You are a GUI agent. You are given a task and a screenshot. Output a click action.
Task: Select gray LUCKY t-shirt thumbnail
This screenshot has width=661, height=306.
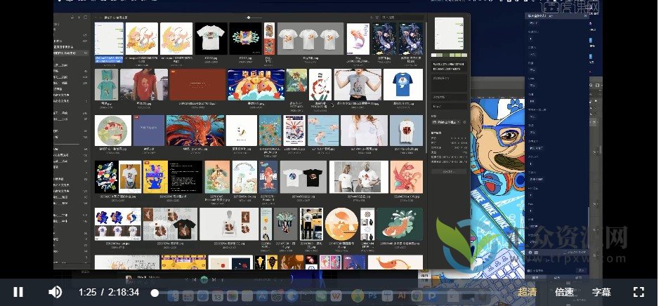point(285,224)
